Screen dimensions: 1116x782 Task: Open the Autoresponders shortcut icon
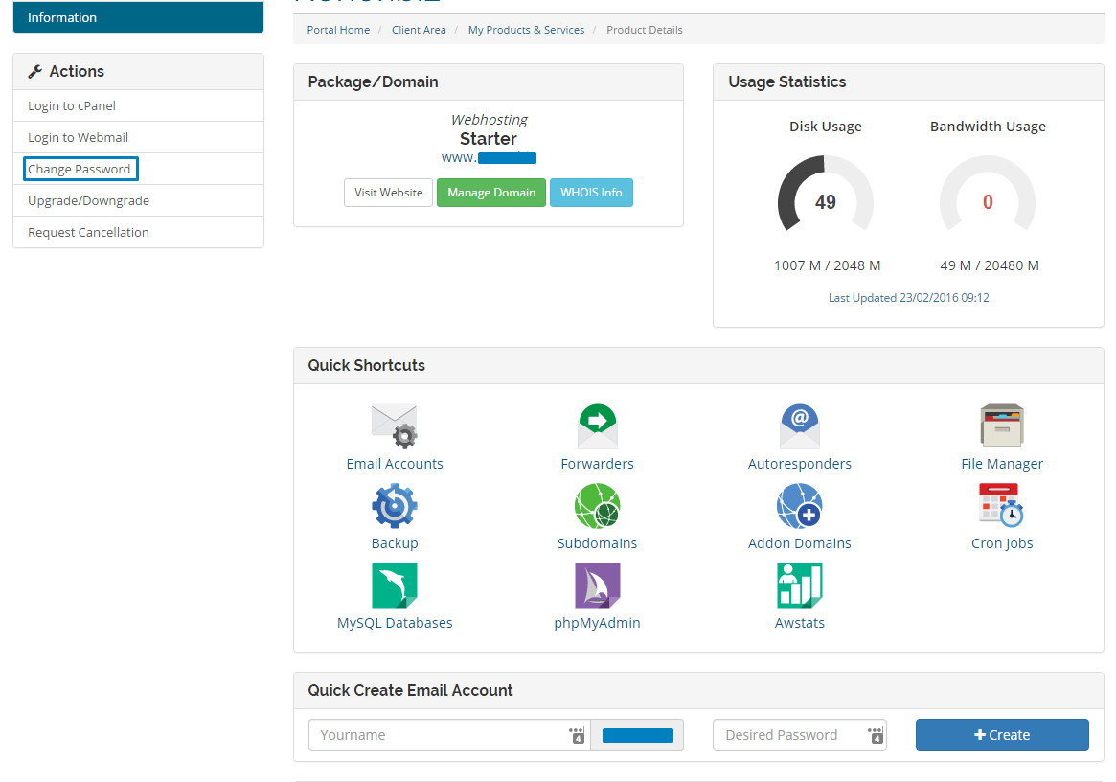click(x=799, y=425)
